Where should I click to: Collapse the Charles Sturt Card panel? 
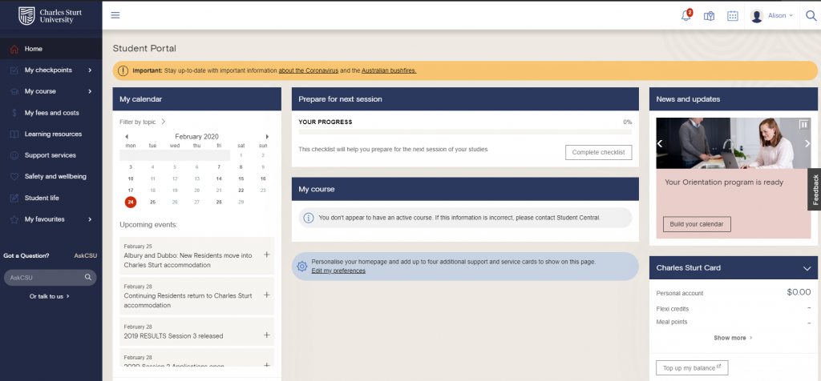(x=807, y=268)
